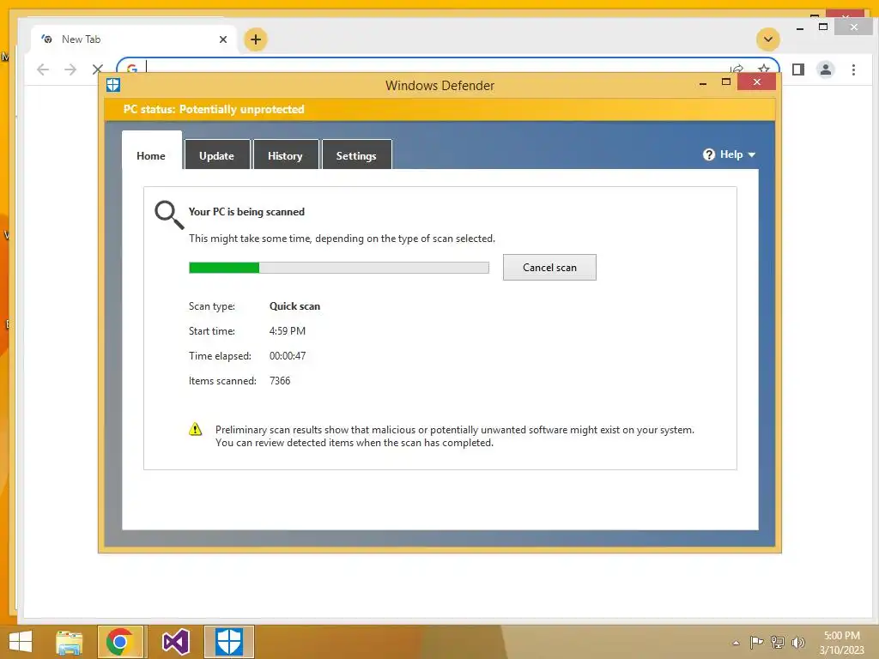Click the items scanned value '7366'

[280, 381]
